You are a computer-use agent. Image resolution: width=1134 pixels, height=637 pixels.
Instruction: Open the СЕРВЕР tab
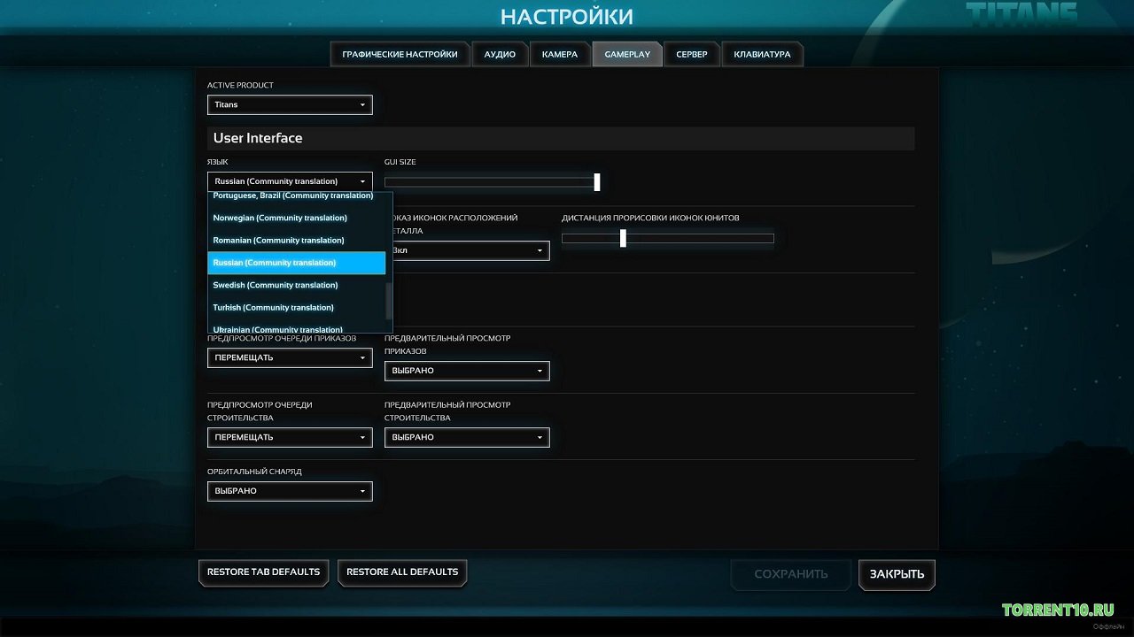pos(691,54)
